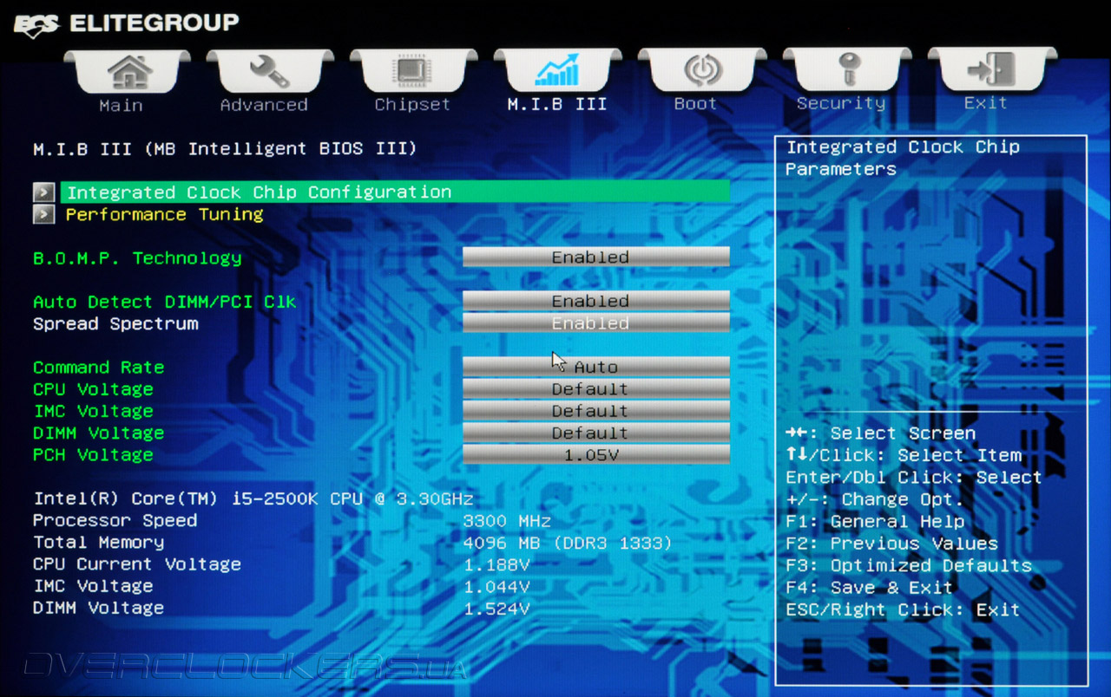1111x697 pixels.
Task: Go to the Boot tab label
Action: click(x=696, y=103)
